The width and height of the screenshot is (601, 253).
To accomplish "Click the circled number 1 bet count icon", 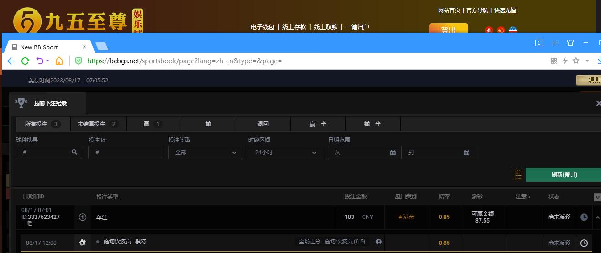I will tap(83, 217).
